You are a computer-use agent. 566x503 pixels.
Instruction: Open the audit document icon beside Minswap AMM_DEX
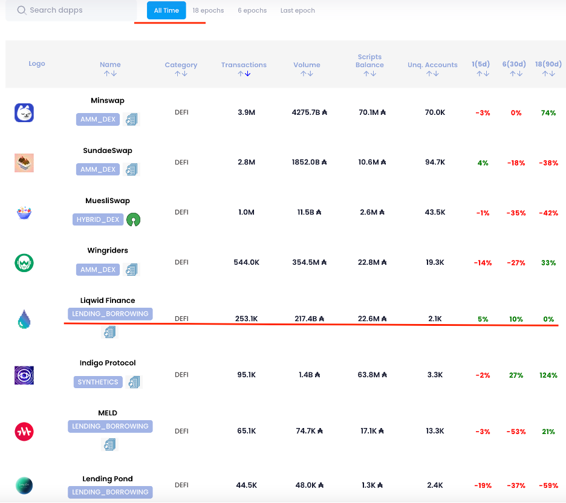click(132, 120)
